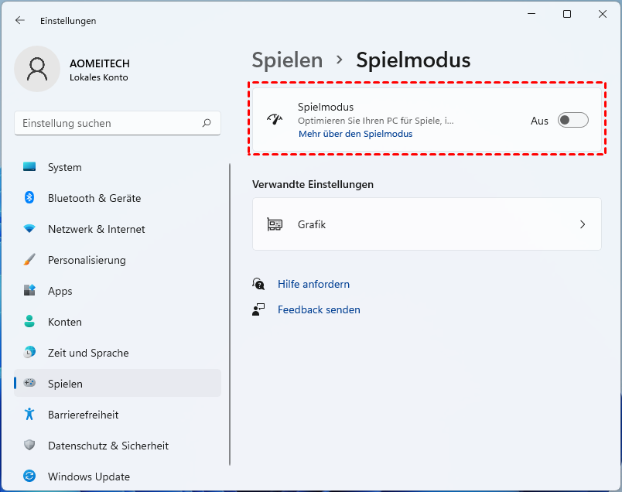
Task: Click the Feedback senden link
Action: [319, 309]
